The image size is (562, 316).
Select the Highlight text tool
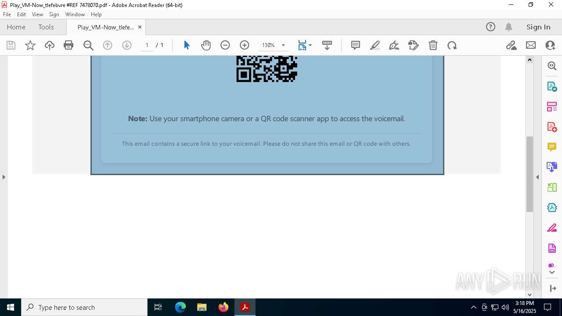pos(375,45)
